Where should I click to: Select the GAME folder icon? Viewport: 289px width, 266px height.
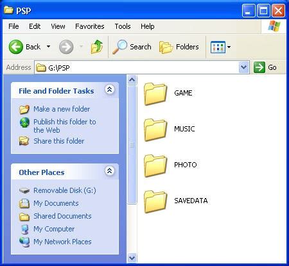tap(155, 94)
